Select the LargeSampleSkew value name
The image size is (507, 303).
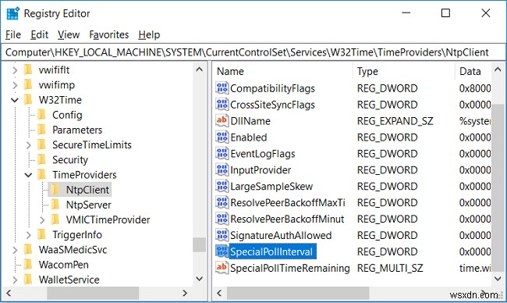point(271,187)
